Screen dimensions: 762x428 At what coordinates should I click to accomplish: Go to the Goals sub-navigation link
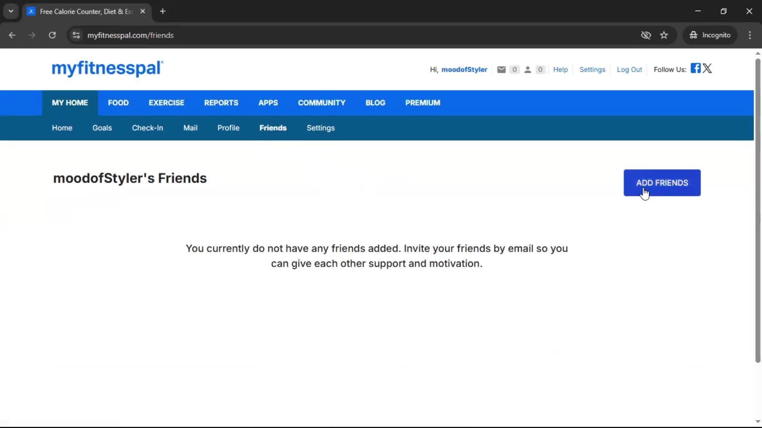[102, 128]
